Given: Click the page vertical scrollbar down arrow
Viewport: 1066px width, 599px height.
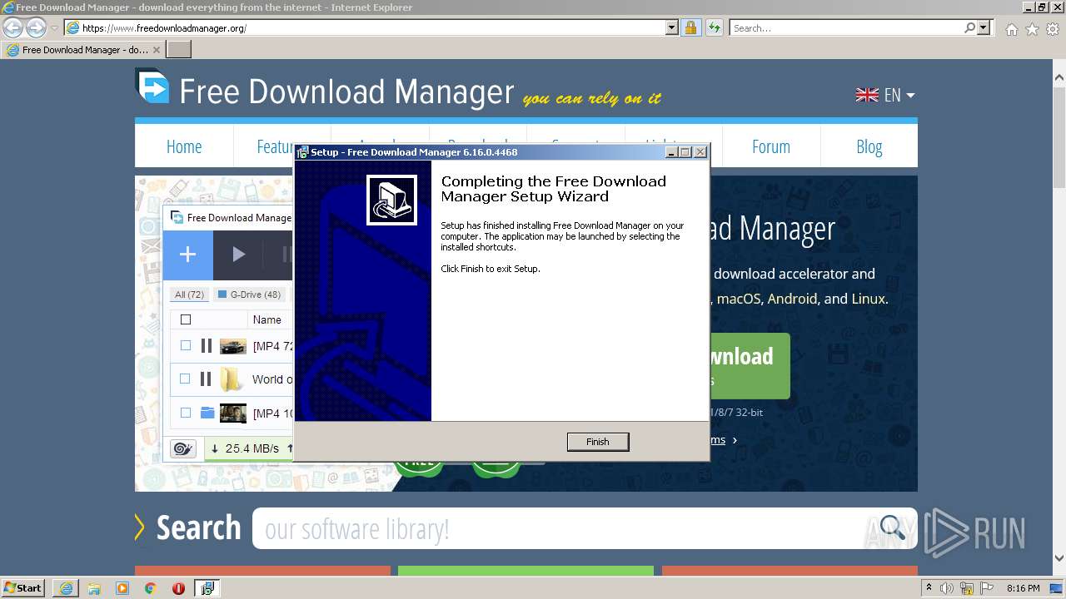Looking at the screenshot, I should [1059, 559].
